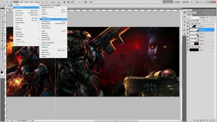
Task: Click Image Size menu entry
Action: [x=26, y=18]
